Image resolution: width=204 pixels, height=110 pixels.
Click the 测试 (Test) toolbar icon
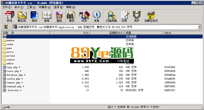(x=34, y=17)
